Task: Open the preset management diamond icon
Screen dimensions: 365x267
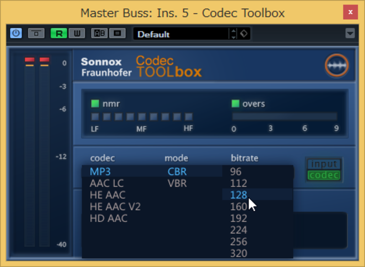Action: pyautogui.click(x=244, y=34)
